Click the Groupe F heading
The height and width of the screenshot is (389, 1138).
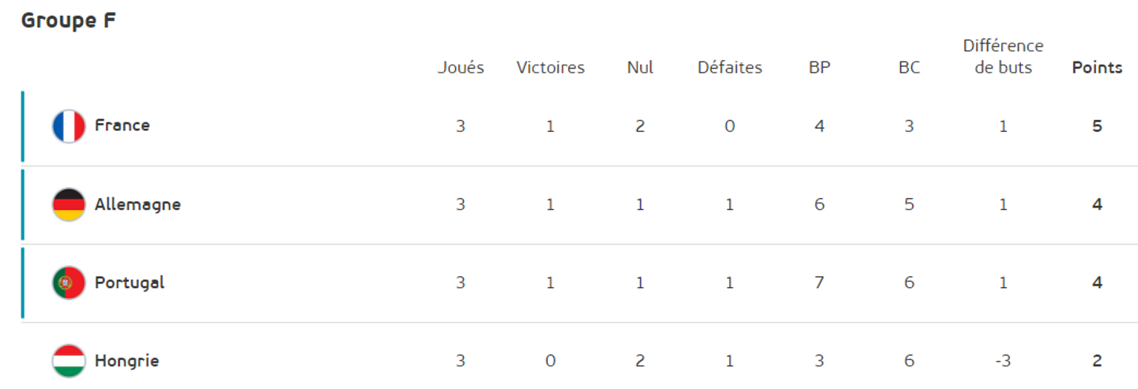[x=69, y=21]
